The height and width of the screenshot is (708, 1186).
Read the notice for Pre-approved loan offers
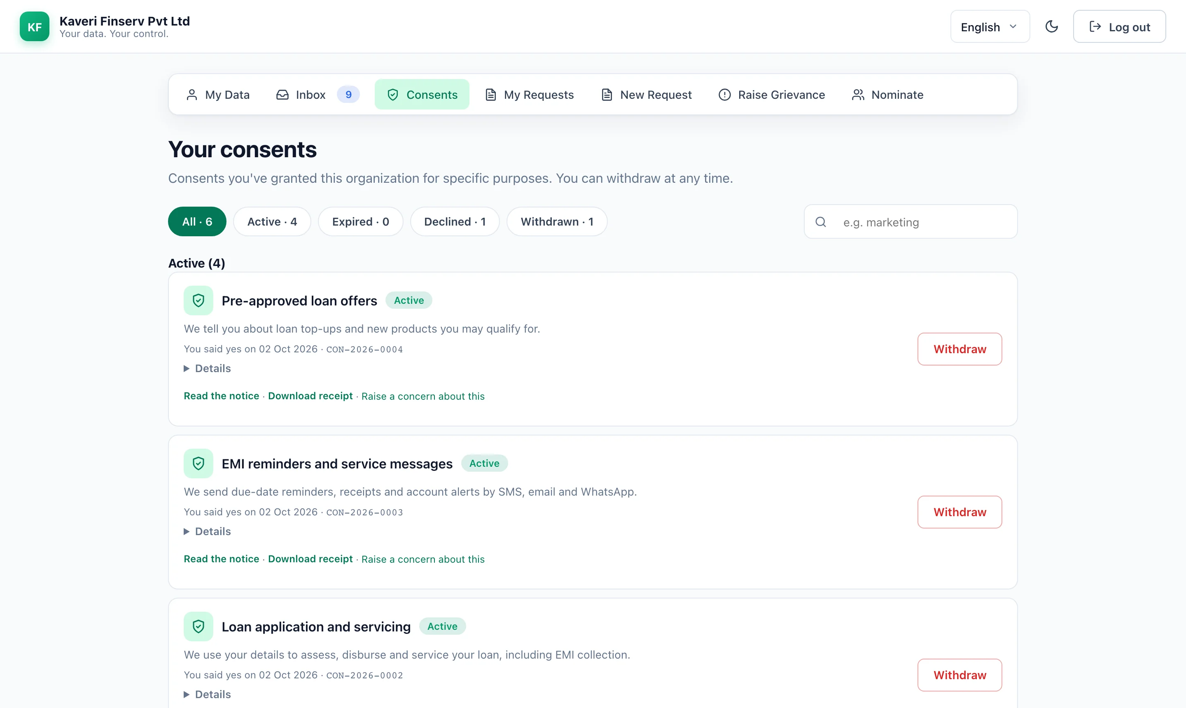(222, 396)
